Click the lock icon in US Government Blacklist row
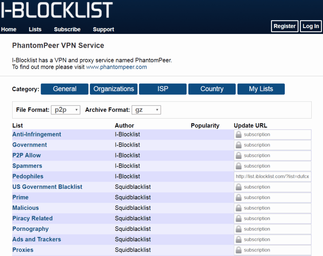The height and width of the screenshot is (256, 323). click(239, 187)
